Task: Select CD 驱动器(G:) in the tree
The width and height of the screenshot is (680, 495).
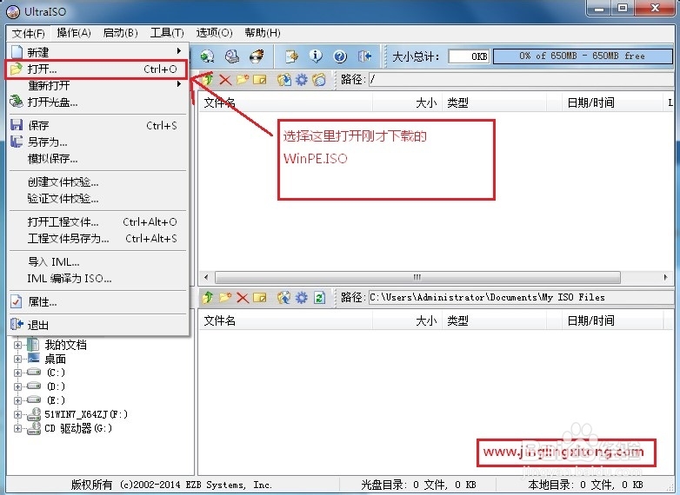Action: pyautogui.click(x=78, y=428)
